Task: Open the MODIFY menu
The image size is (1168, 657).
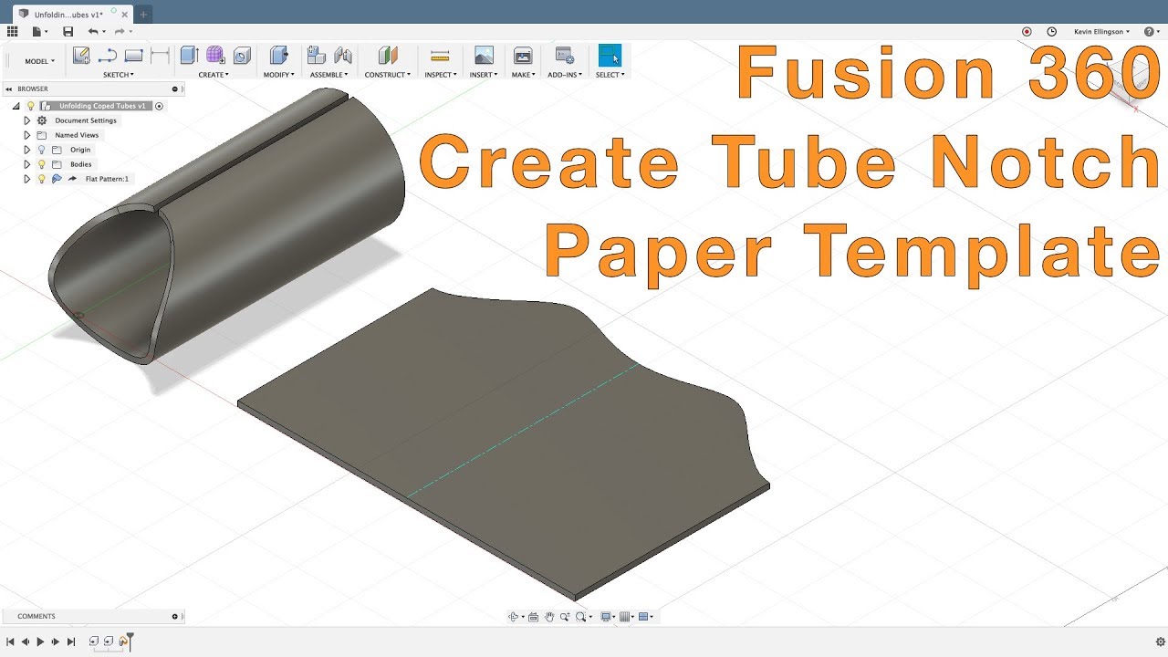Action: (x=278, y=75)
